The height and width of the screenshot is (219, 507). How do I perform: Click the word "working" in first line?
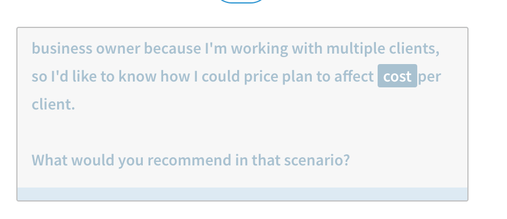tap(259, 49)
